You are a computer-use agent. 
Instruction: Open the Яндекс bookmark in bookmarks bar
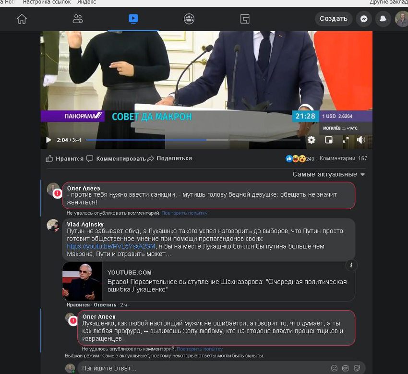87,2
